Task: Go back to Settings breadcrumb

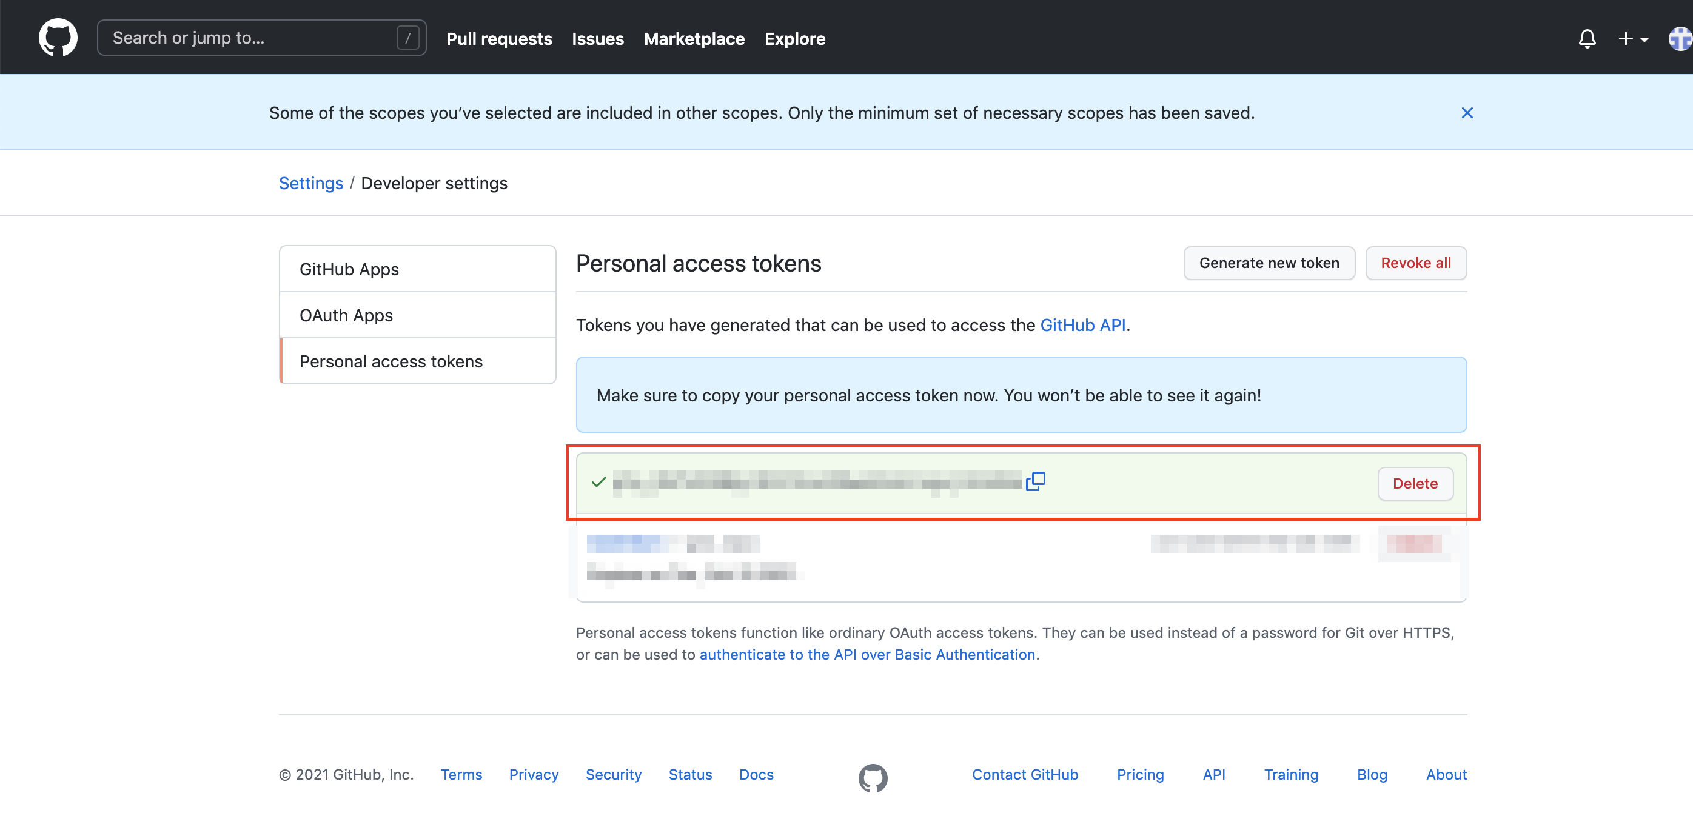Action: [311, 184]
